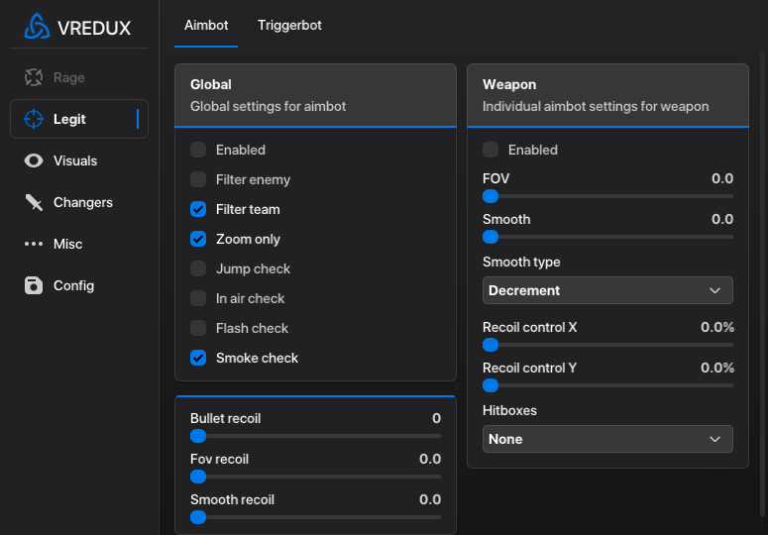The height and width of the screenshot is (535, 768).
Task: Click the FOV value 0.0
Action: 722,178
